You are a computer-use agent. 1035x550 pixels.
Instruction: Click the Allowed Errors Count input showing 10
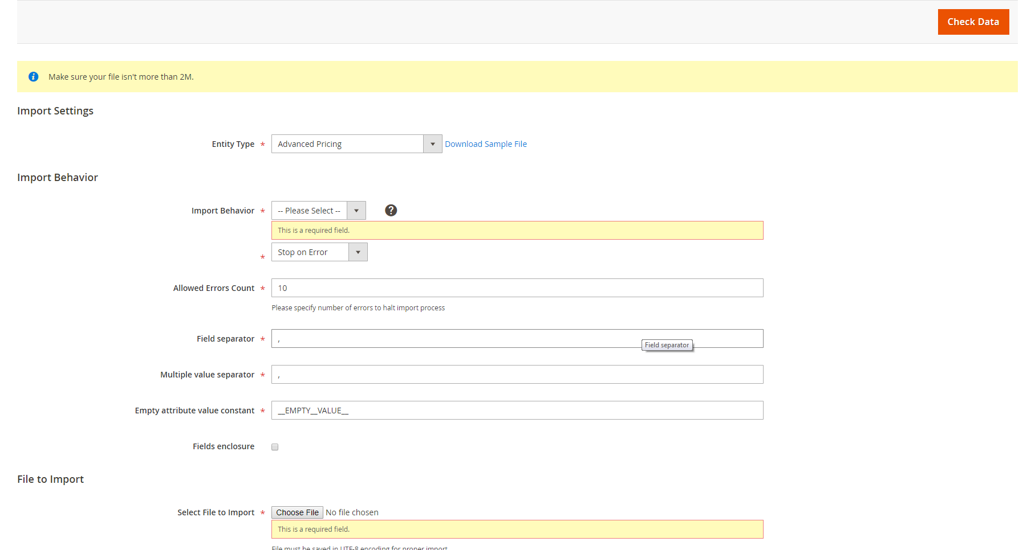[x=517, y=288]
